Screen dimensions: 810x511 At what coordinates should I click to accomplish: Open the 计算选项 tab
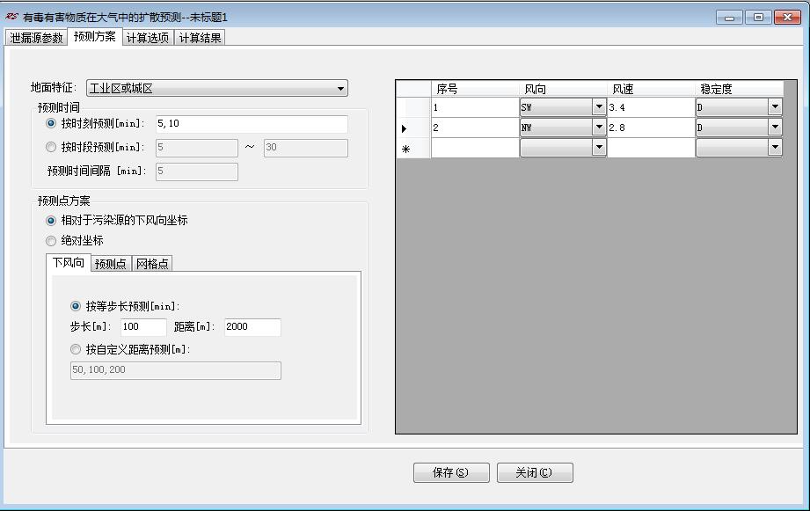pos(148,38)
